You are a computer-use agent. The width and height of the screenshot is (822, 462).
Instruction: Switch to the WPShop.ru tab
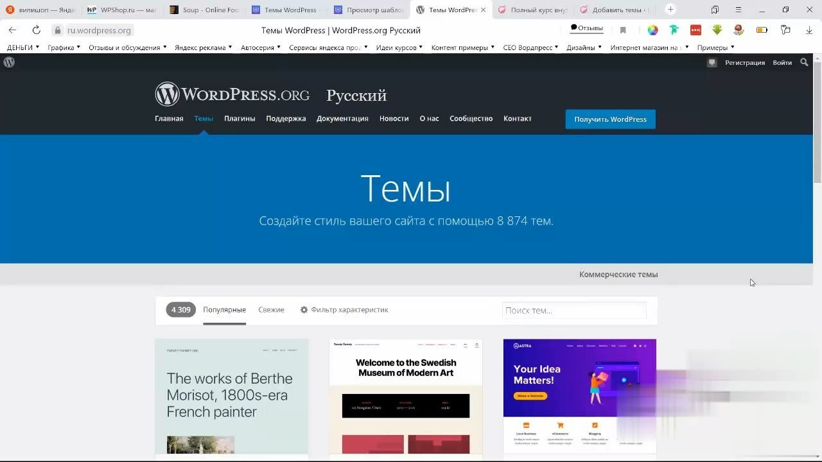(x=122, y=10)
